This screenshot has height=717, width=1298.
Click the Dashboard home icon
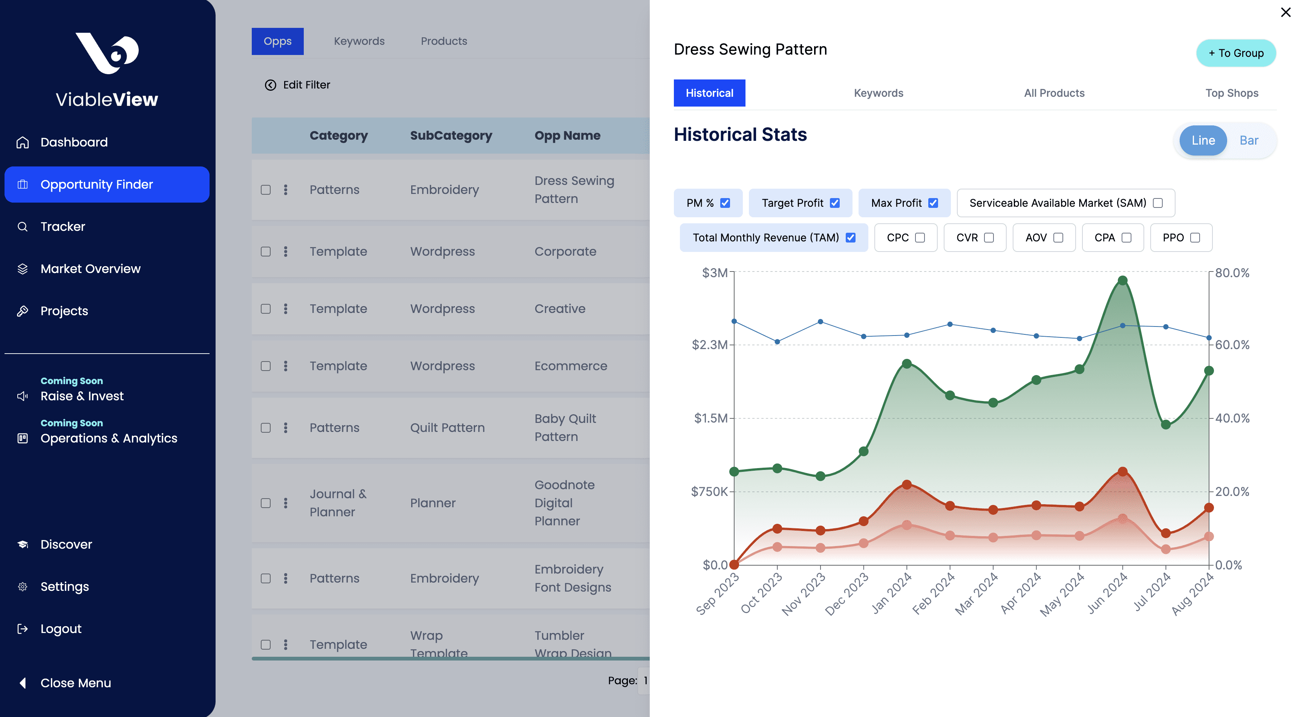[x=23, y=142]
